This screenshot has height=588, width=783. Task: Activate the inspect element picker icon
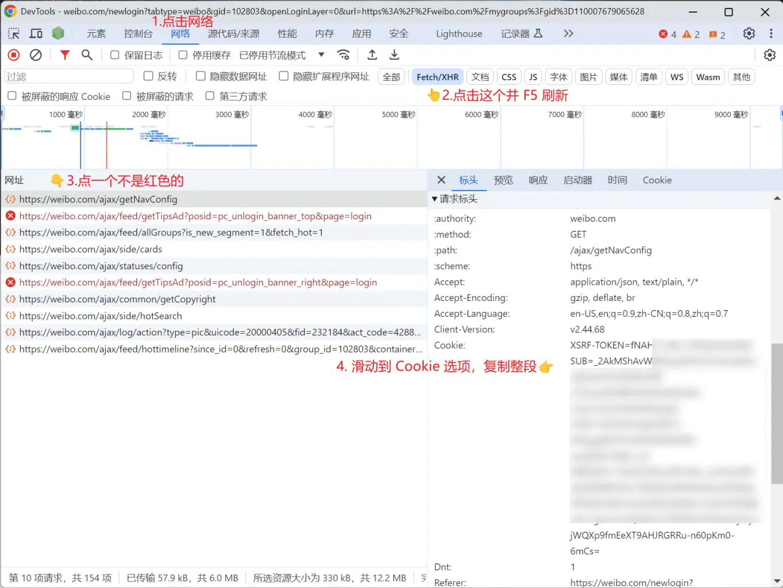pyautogui.click(x=14, y=34)
